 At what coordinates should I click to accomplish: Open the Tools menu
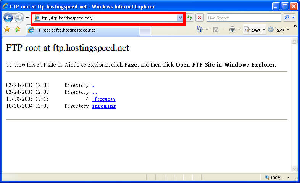[278, 29]
